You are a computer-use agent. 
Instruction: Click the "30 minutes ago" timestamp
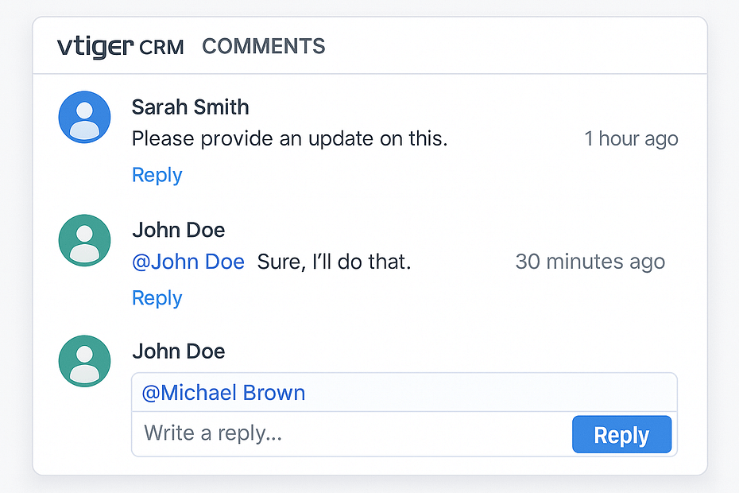[590, 262]
